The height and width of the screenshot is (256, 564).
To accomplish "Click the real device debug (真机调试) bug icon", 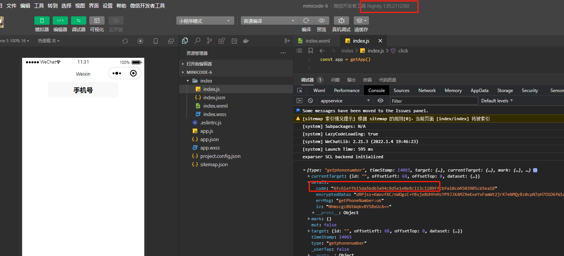I will [341, 21].
